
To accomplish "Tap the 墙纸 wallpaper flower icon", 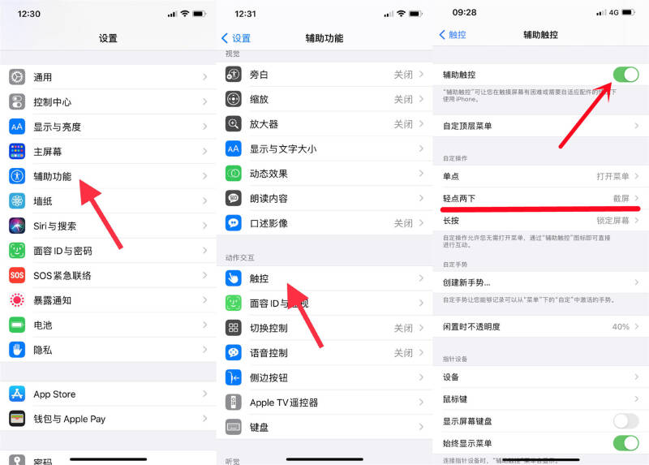I will point(17,201).
